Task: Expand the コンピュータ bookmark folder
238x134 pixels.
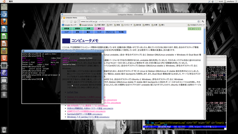Action: [x=127, y=25]
